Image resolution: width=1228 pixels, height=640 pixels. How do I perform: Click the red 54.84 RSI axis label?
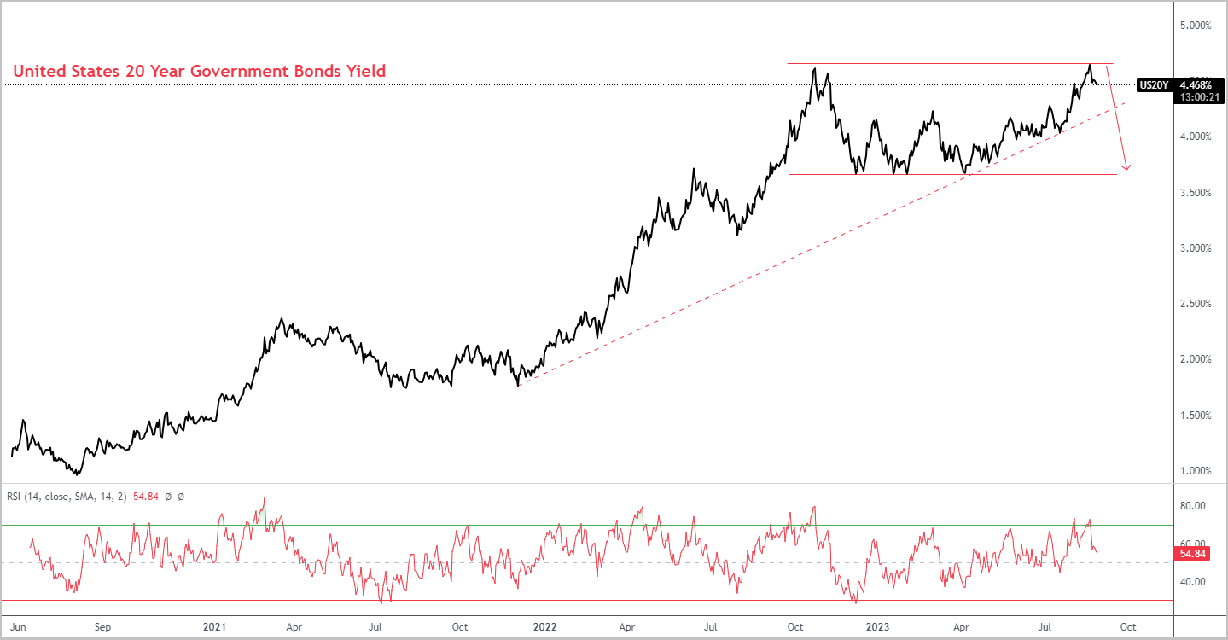pyautogui.click(x=1192, y=555)
